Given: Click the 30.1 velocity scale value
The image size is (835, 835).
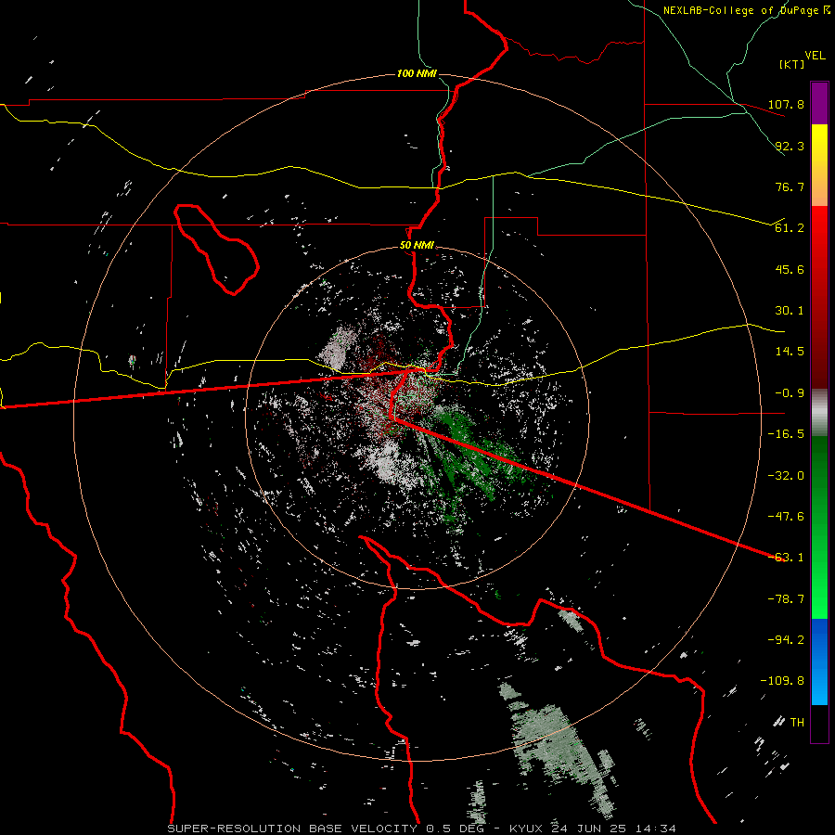Looking at the screenshot, I should 790,311.
